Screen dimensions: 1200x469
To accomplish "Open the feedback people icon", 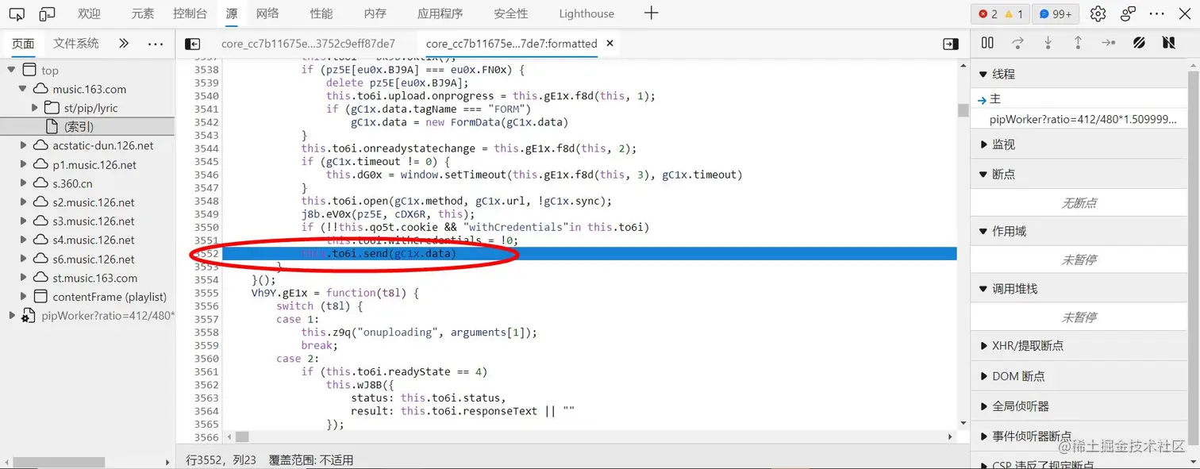I will (1128, 13).
